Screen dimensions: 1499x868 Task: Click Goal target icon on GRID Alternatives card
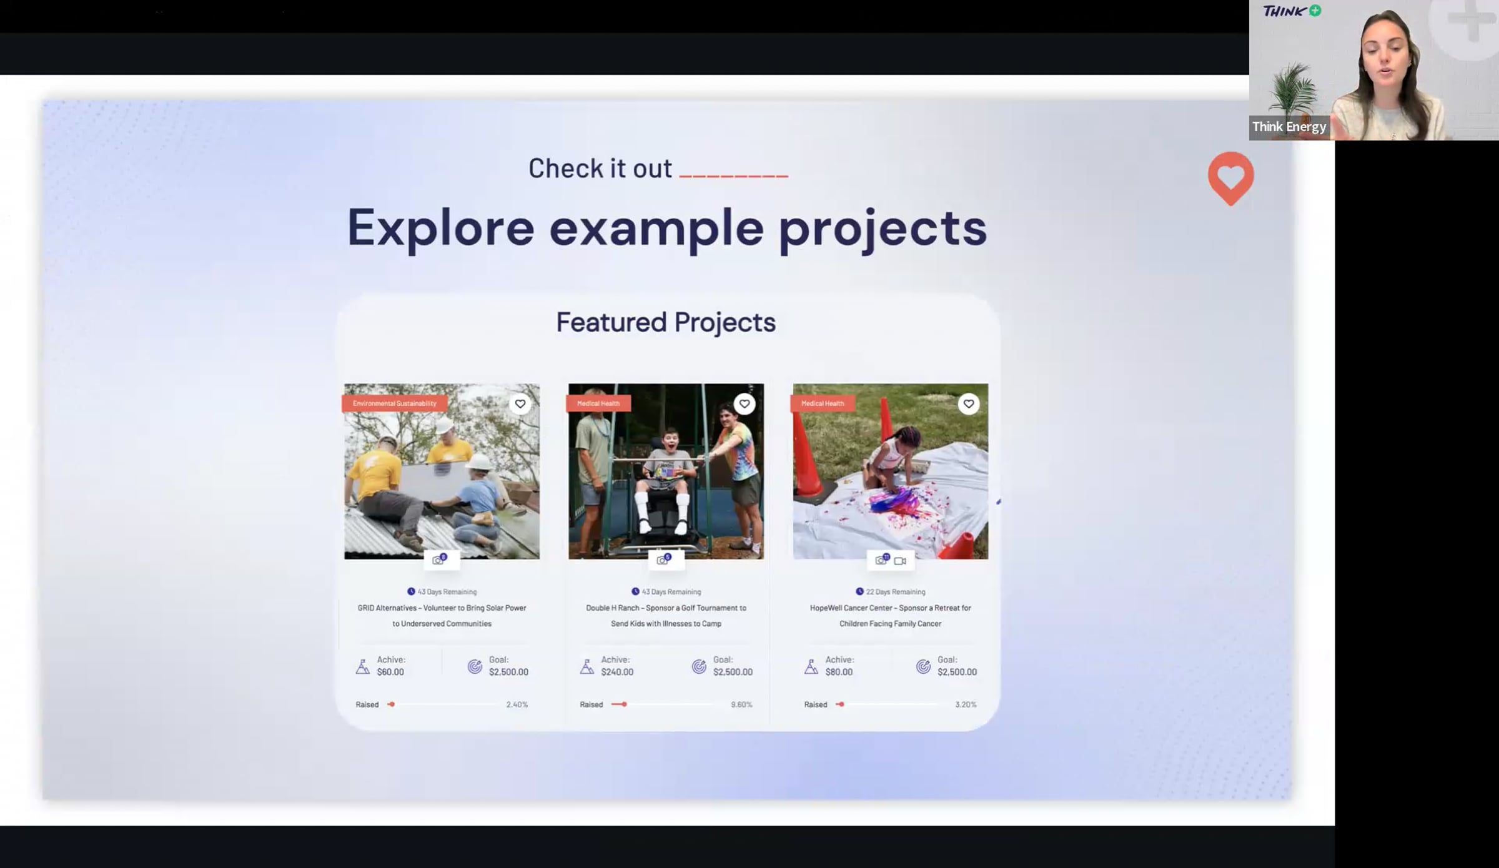[x=475, y=666]
